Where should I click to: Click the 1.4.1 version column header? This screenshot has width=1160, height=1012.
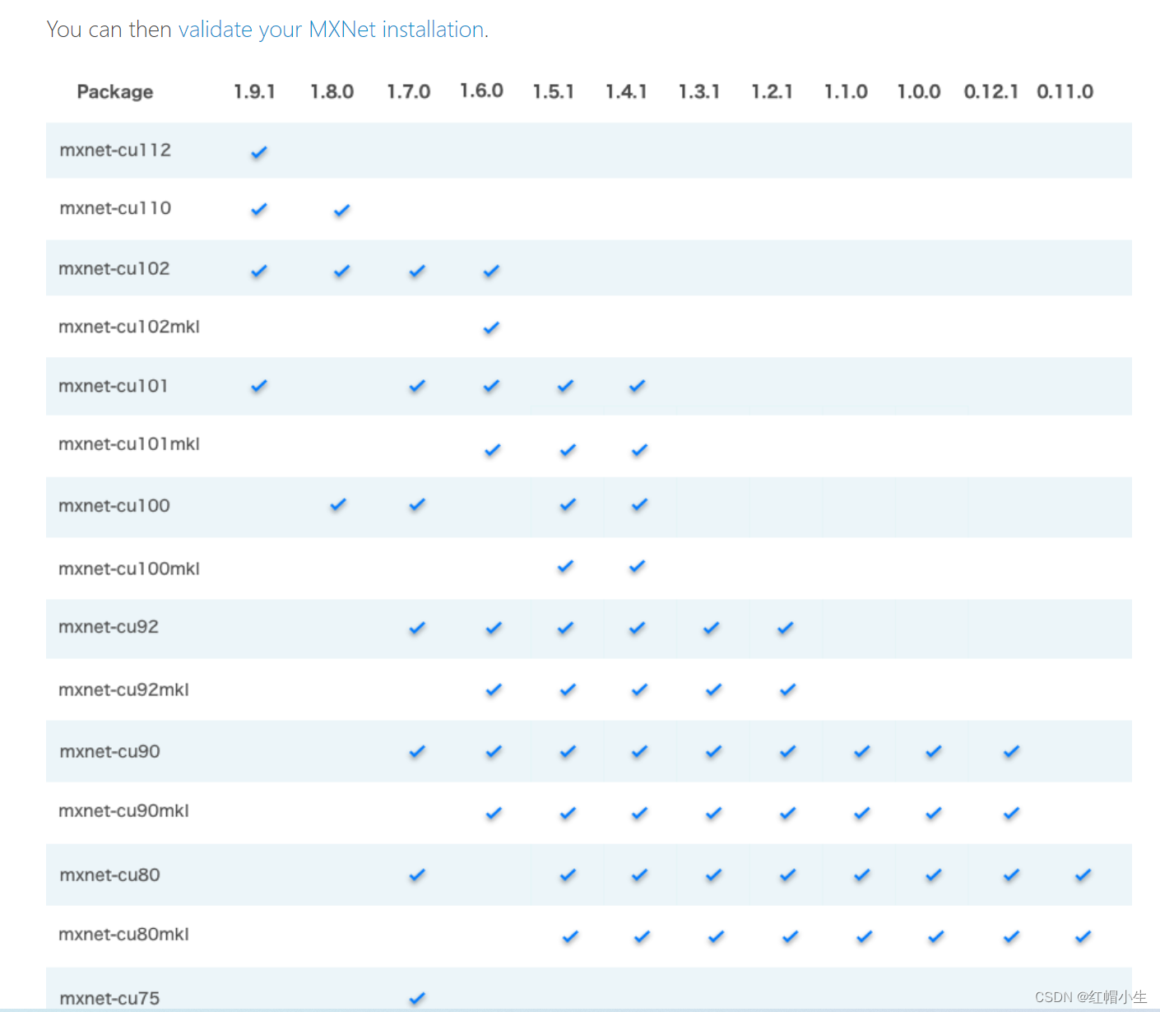point(626,91)
